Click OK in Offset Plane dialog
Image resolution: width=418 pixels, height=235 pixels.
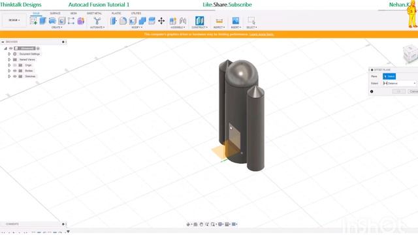point(399,91)
